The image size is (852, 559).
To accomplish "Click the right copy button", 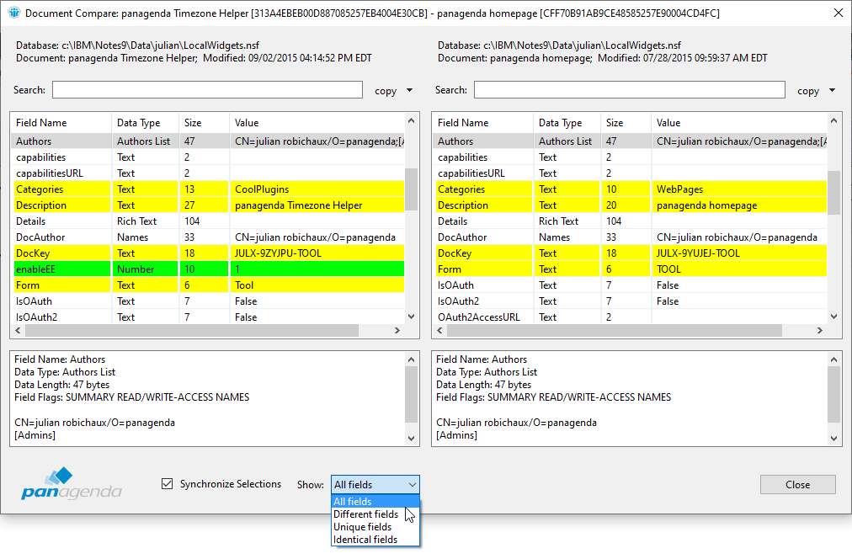I will click(x=808, y=91).
